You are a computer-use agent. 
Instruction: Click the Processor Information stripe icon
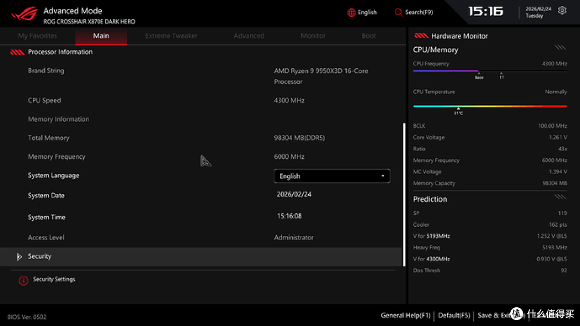point(17,52)
